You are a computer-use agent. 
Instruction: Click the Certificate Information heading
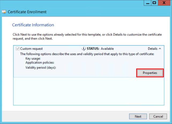click(x=33, y=25)
